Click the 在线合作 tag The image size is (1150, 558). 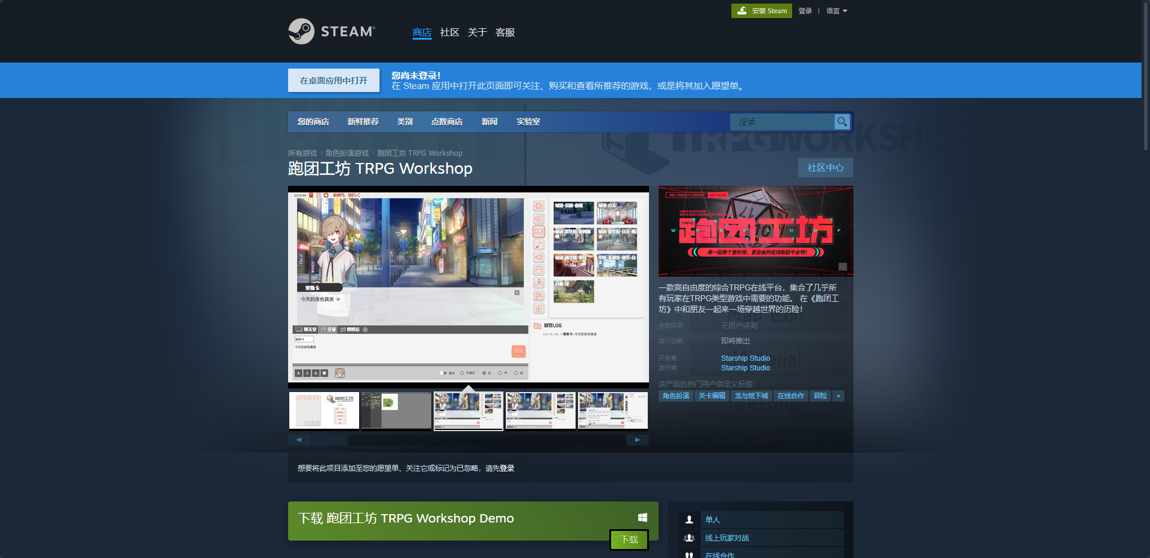point(790,396)
